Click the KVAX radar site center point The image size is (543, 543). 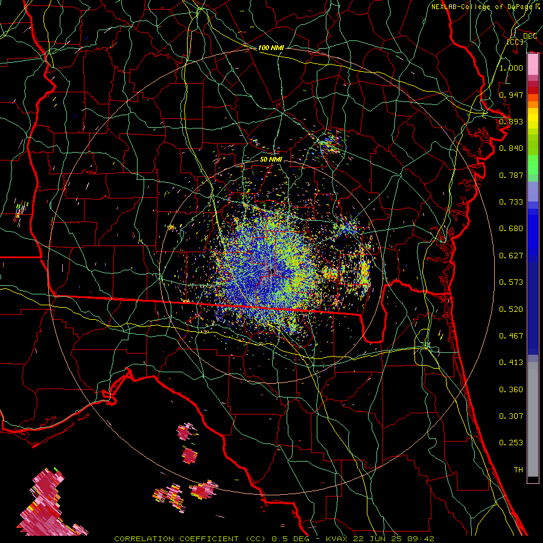point(272,271)
